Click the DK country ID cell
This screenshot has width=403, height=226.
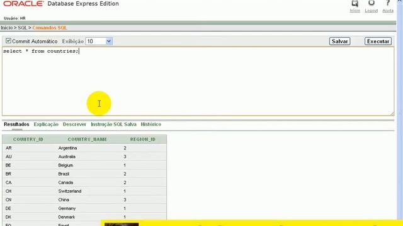click(8, 217)
